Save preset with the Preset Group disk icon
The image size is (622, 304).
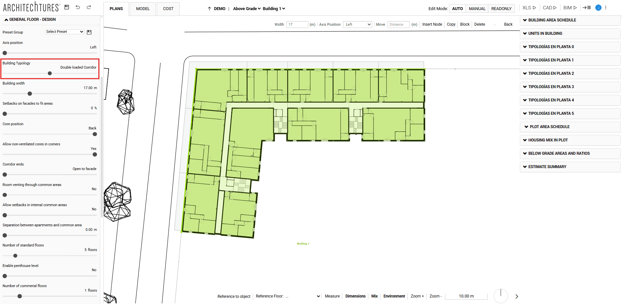(x=89, y=32)
